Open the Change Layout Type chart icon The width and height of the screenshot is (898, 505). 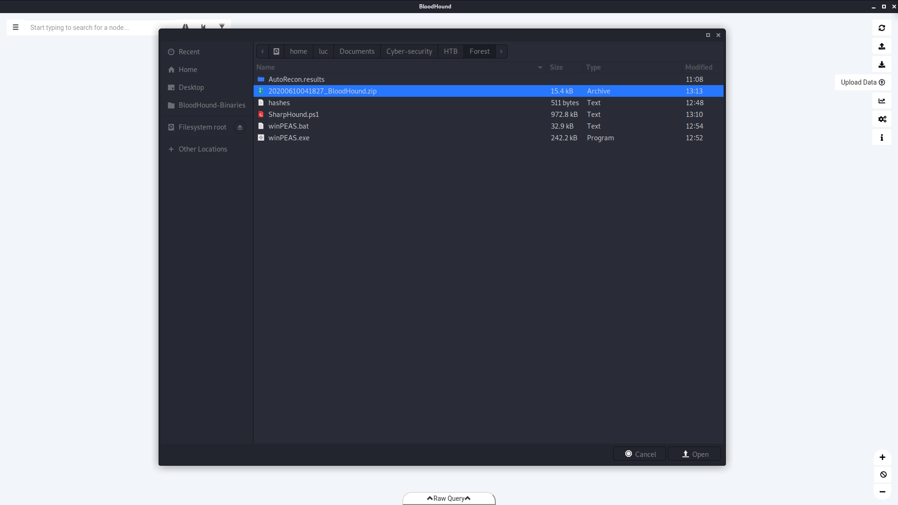(882, 101)
